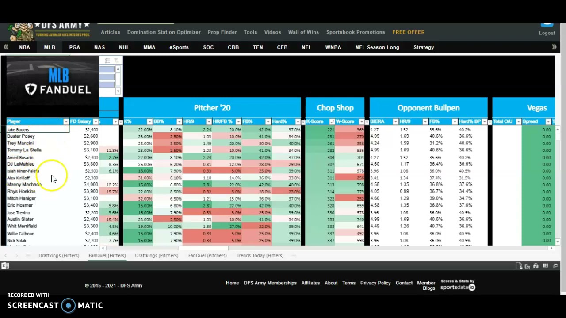Open the FD Salary column filter dropdown

[x=96, y=122]
